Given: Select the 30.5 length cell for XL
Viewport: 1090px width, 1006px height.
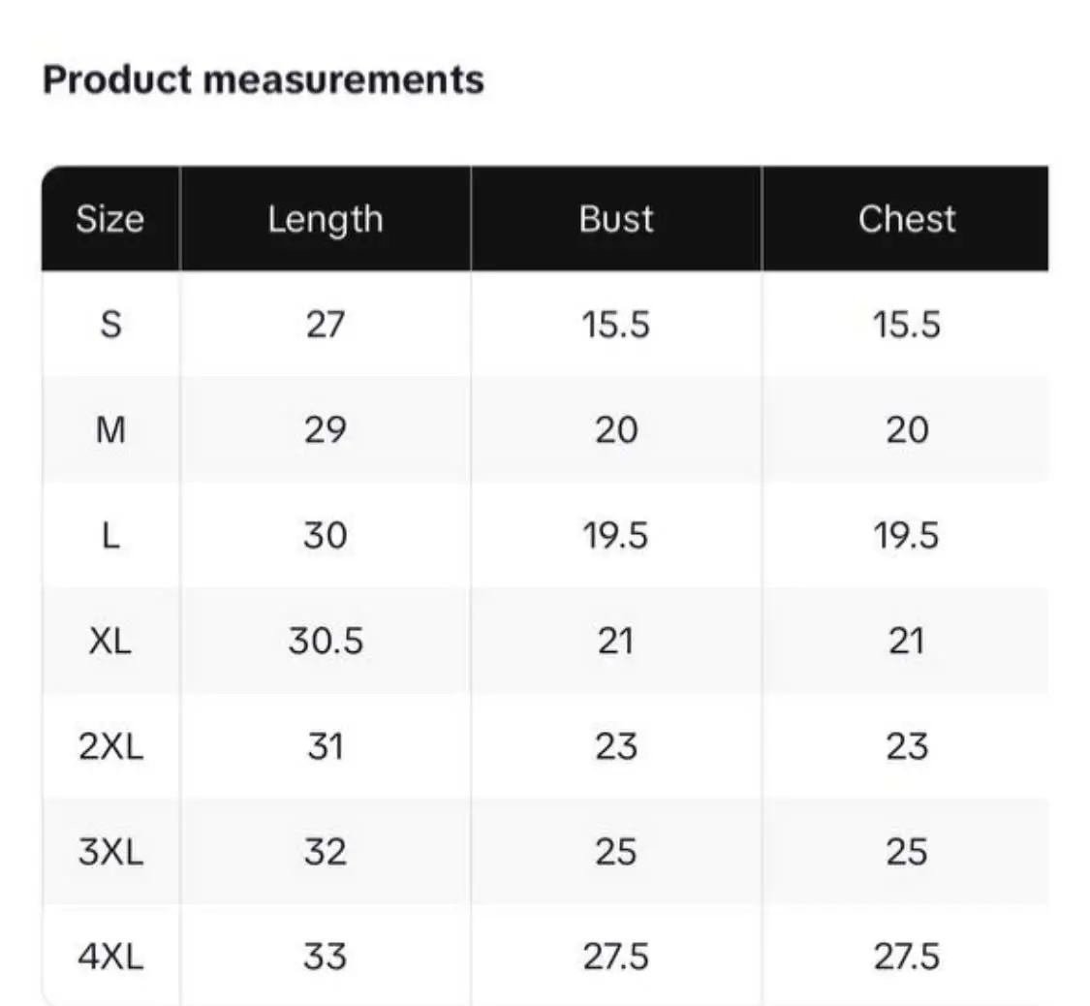Looking at the screenshot, I should (x=326, y=642).
